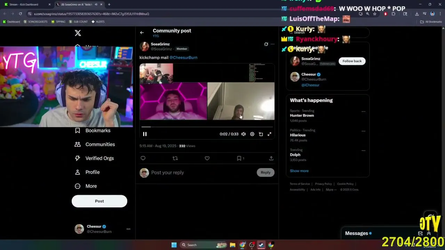Go back using the Community post arrow
Viewport: 445px width, 250px height.
click(142, 33)
